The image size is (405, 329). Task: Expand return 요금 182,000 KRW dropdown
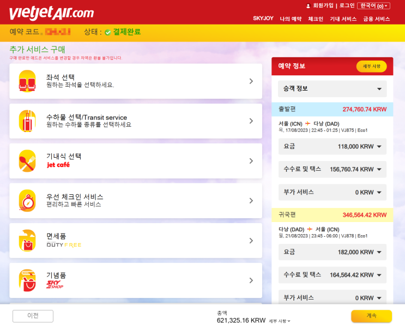point(332,252)
